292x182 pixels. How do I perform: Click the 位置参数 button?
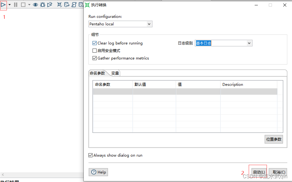[x=274, y=139]
